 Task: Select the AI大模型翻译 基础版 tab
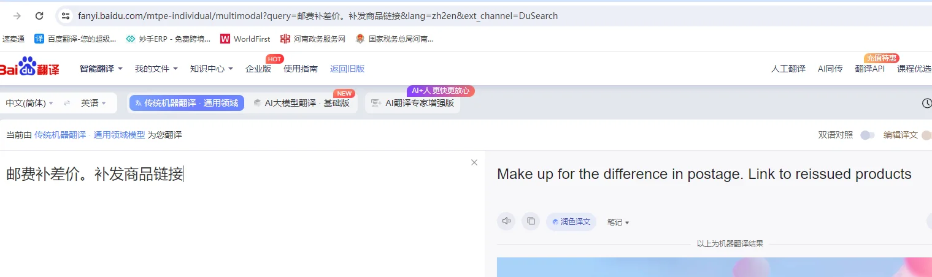(x=302, y=103)
